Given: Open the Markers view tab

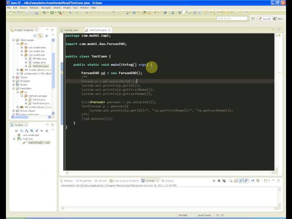Looking at the screenshot, I should click(x=67, y=181).
